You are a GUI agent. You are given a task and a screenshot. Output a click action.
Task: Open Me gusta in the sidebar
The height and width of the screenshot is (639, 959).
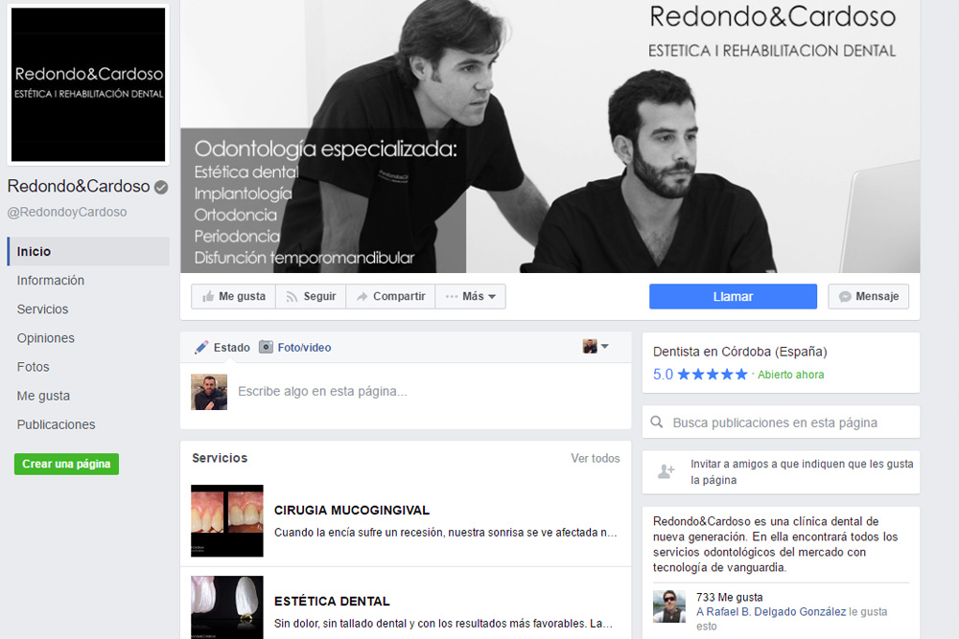click(x=43, y=396)
